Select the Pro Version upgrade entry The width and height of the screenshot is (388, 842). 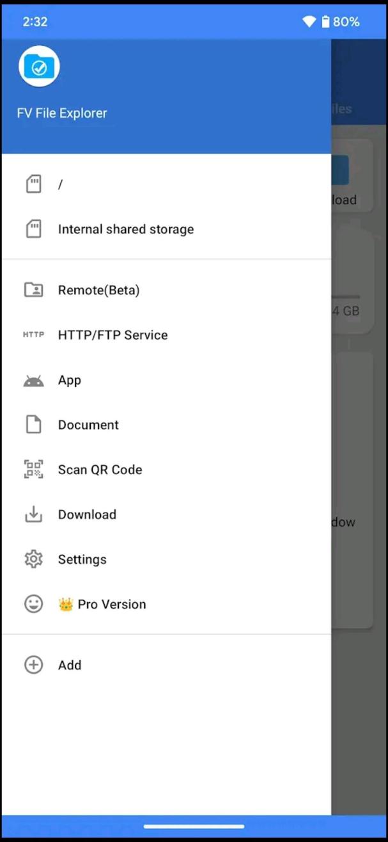102,603
